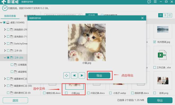Check the 咨询.png checkbox
175x105 pixels.
click(x=155, y=93)
